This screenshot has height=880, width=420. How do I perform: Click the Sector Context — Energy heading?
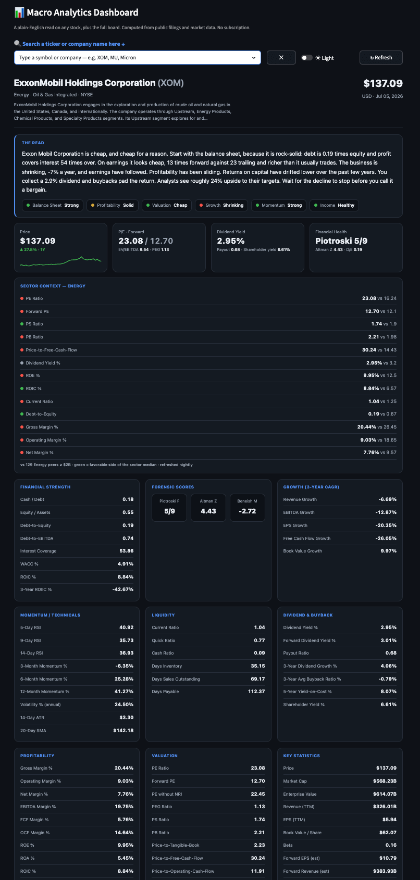click(53, 286)
